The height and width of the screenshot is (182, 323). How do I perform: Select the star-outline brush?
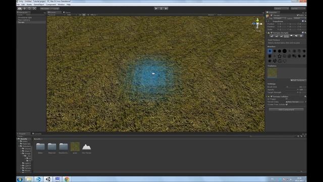pyautogui.click(x=280, y=56)
